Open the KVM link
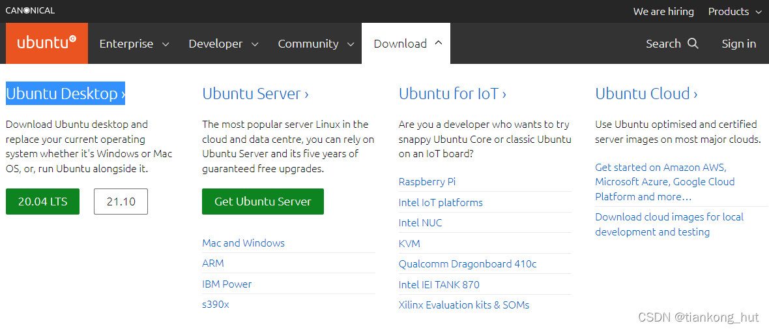769x330 pixels. click(x=409, y=243)
